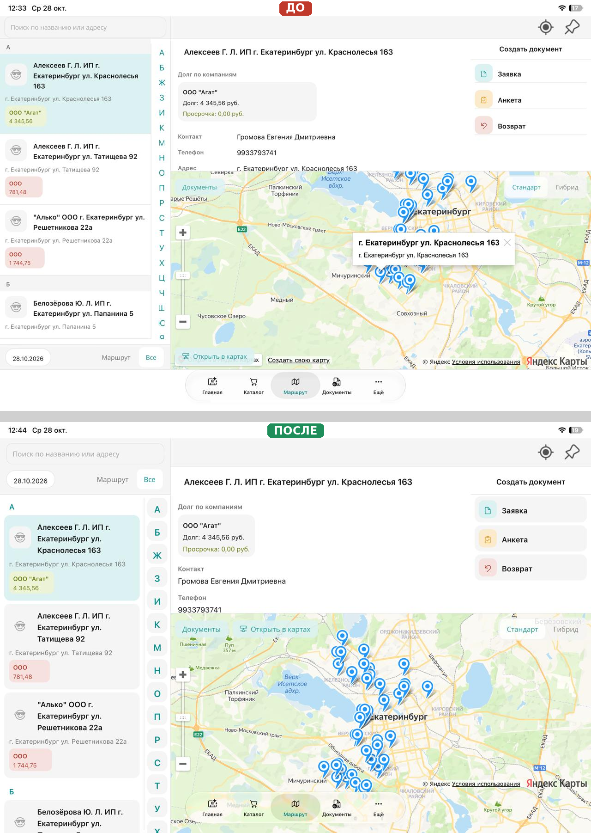This screenshot has height=833, width=591.
Task: Open the Документы bottom tab on ПОСЛЕ screen
Action: (337, 808)
